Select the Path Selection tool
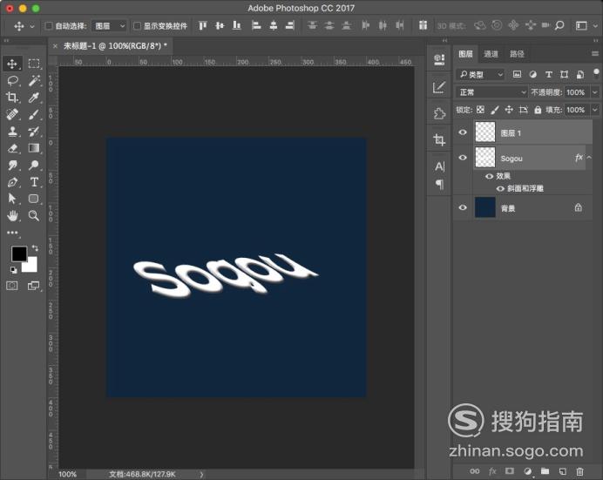 pos(12,199)
